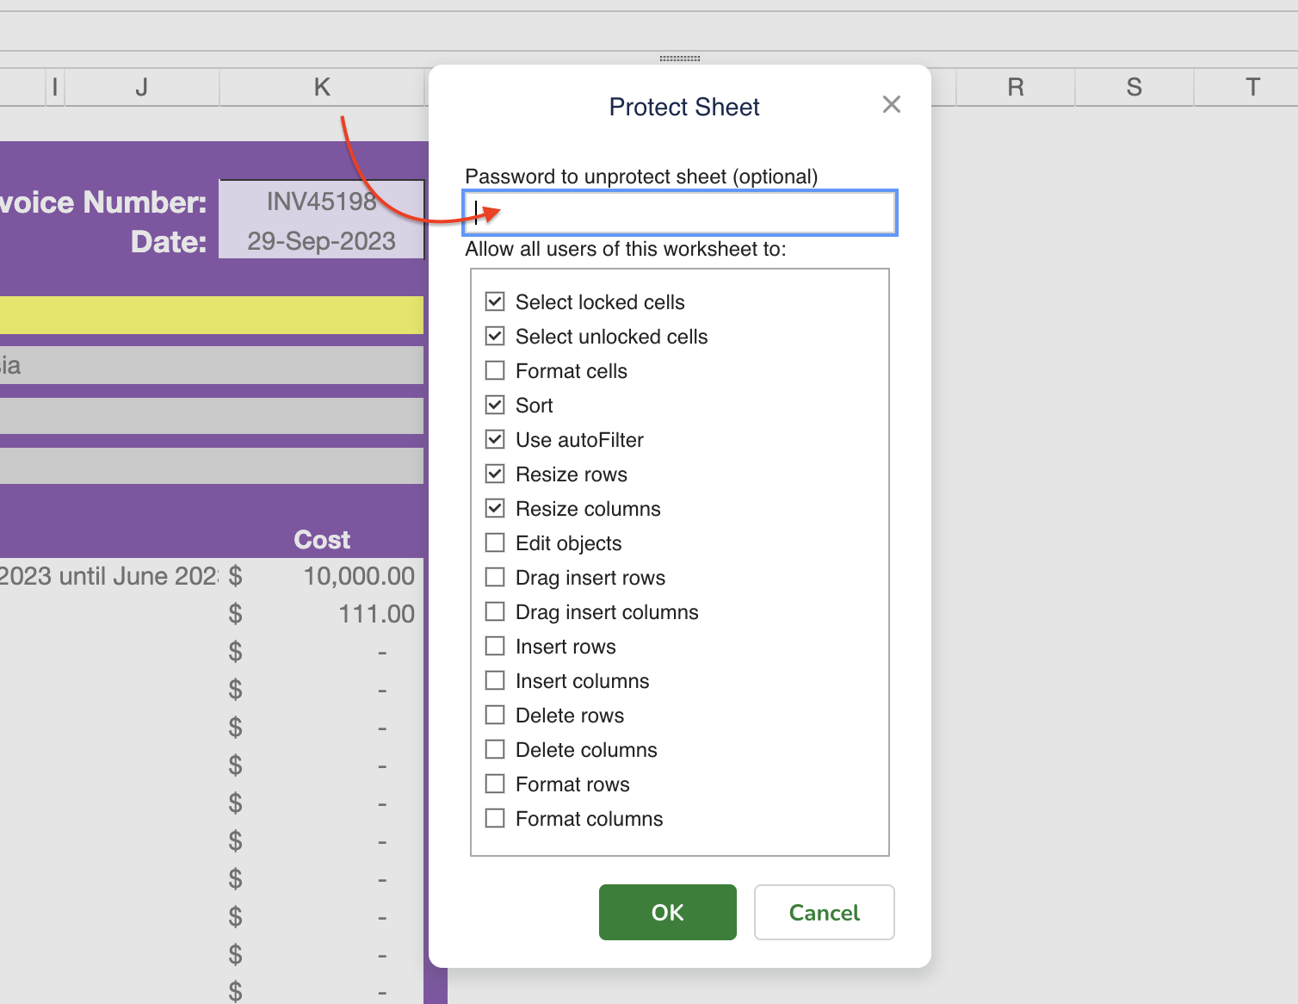Uncheck Select unlocked cells option

pos(495,337)
